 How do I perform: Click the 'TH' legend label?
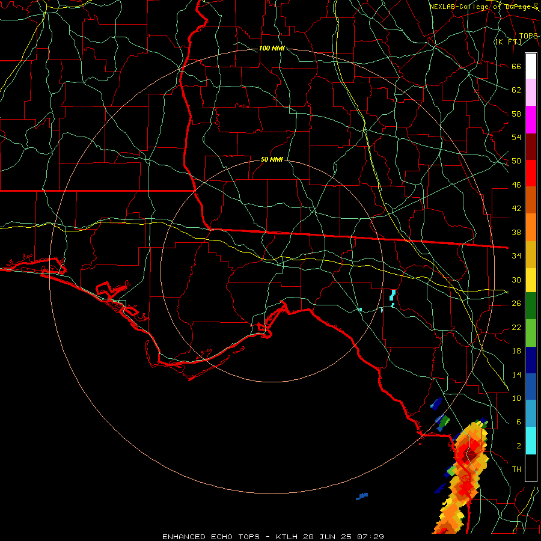click(x=516, y=469)
